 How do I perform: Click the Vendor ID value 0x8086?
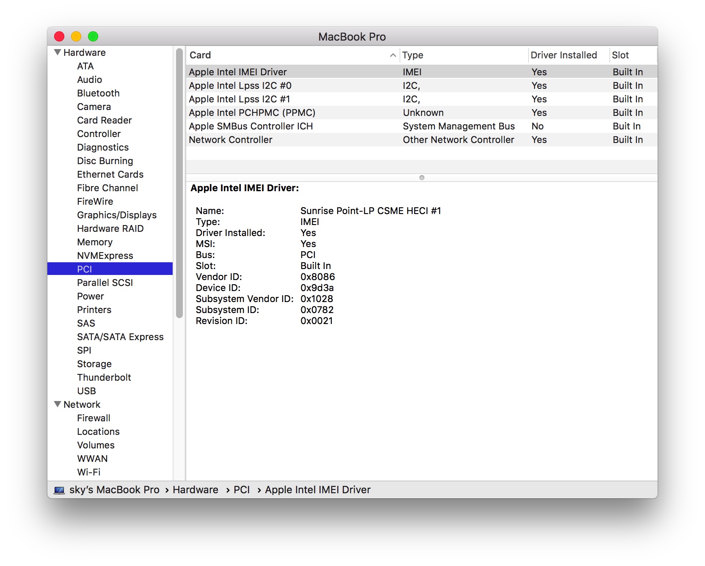(317, 277)
